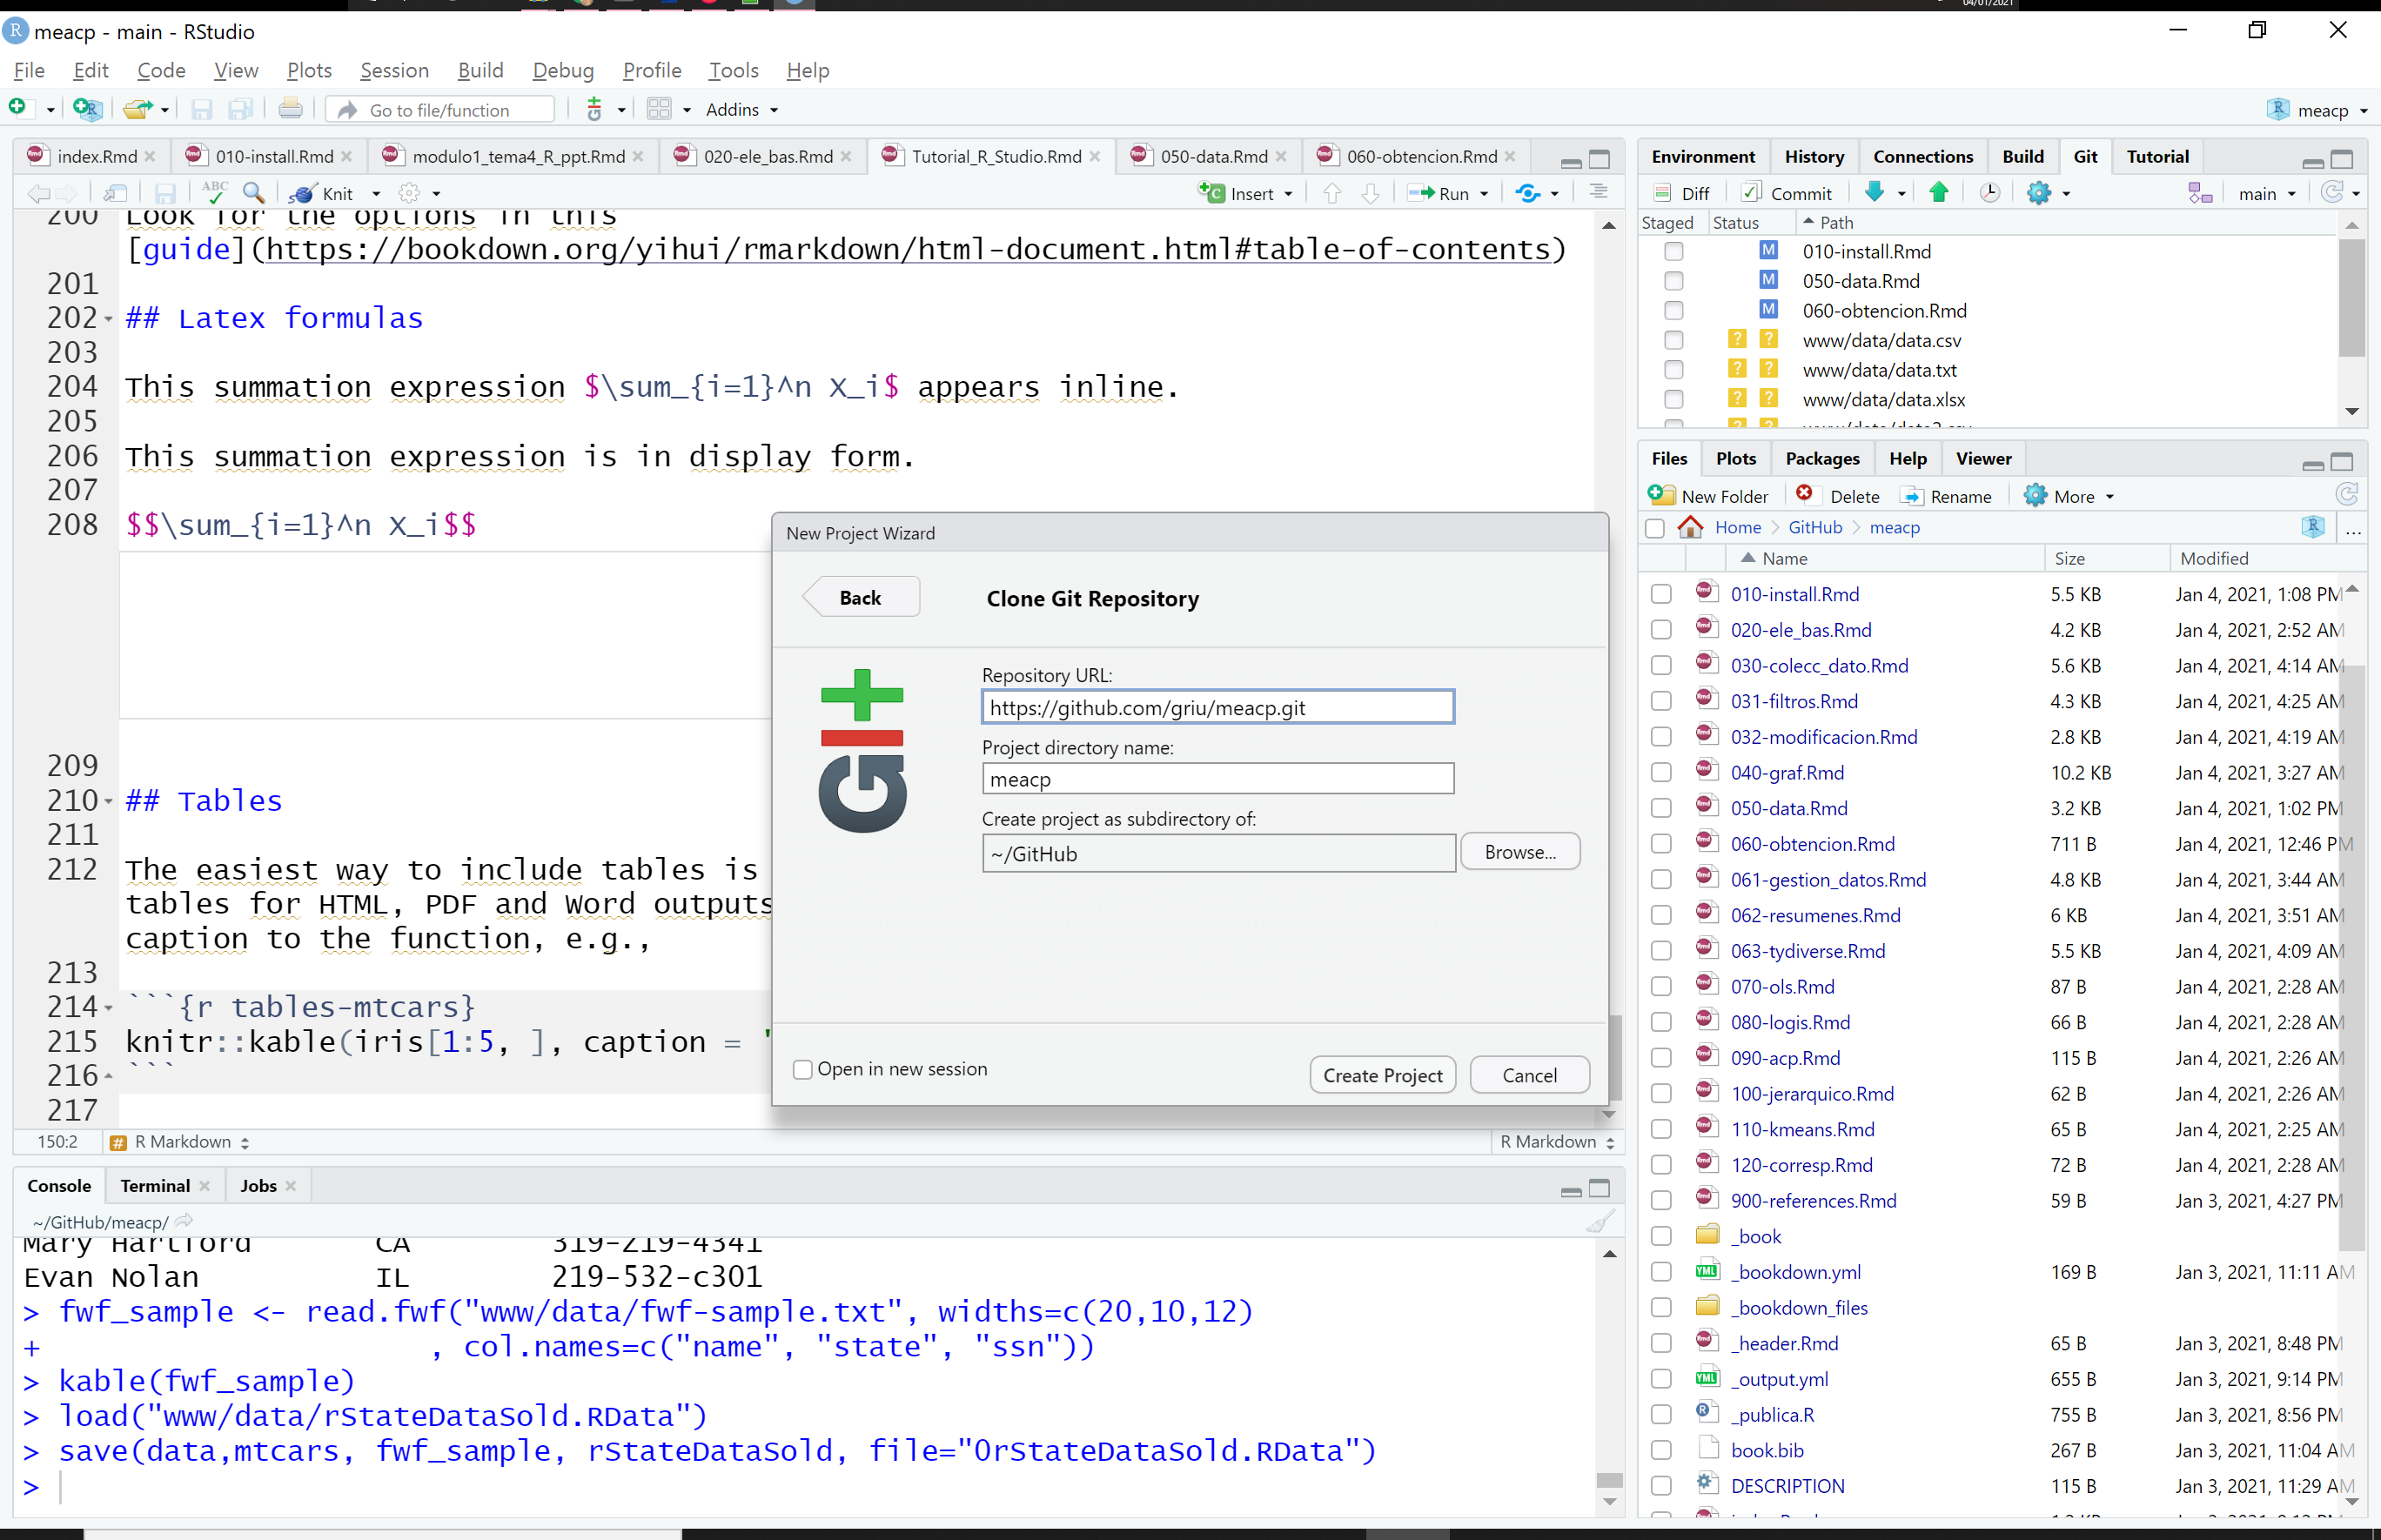Check the box beside 020-ele_bas.Rmd file
The height and width of the screenshot is (1540, 2381).
(1661, 630)
